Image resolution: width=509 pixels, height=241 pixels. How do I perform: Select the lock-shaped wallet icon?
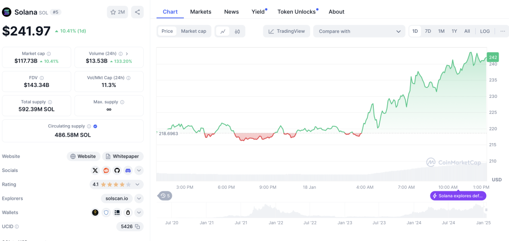coord(128,213)
